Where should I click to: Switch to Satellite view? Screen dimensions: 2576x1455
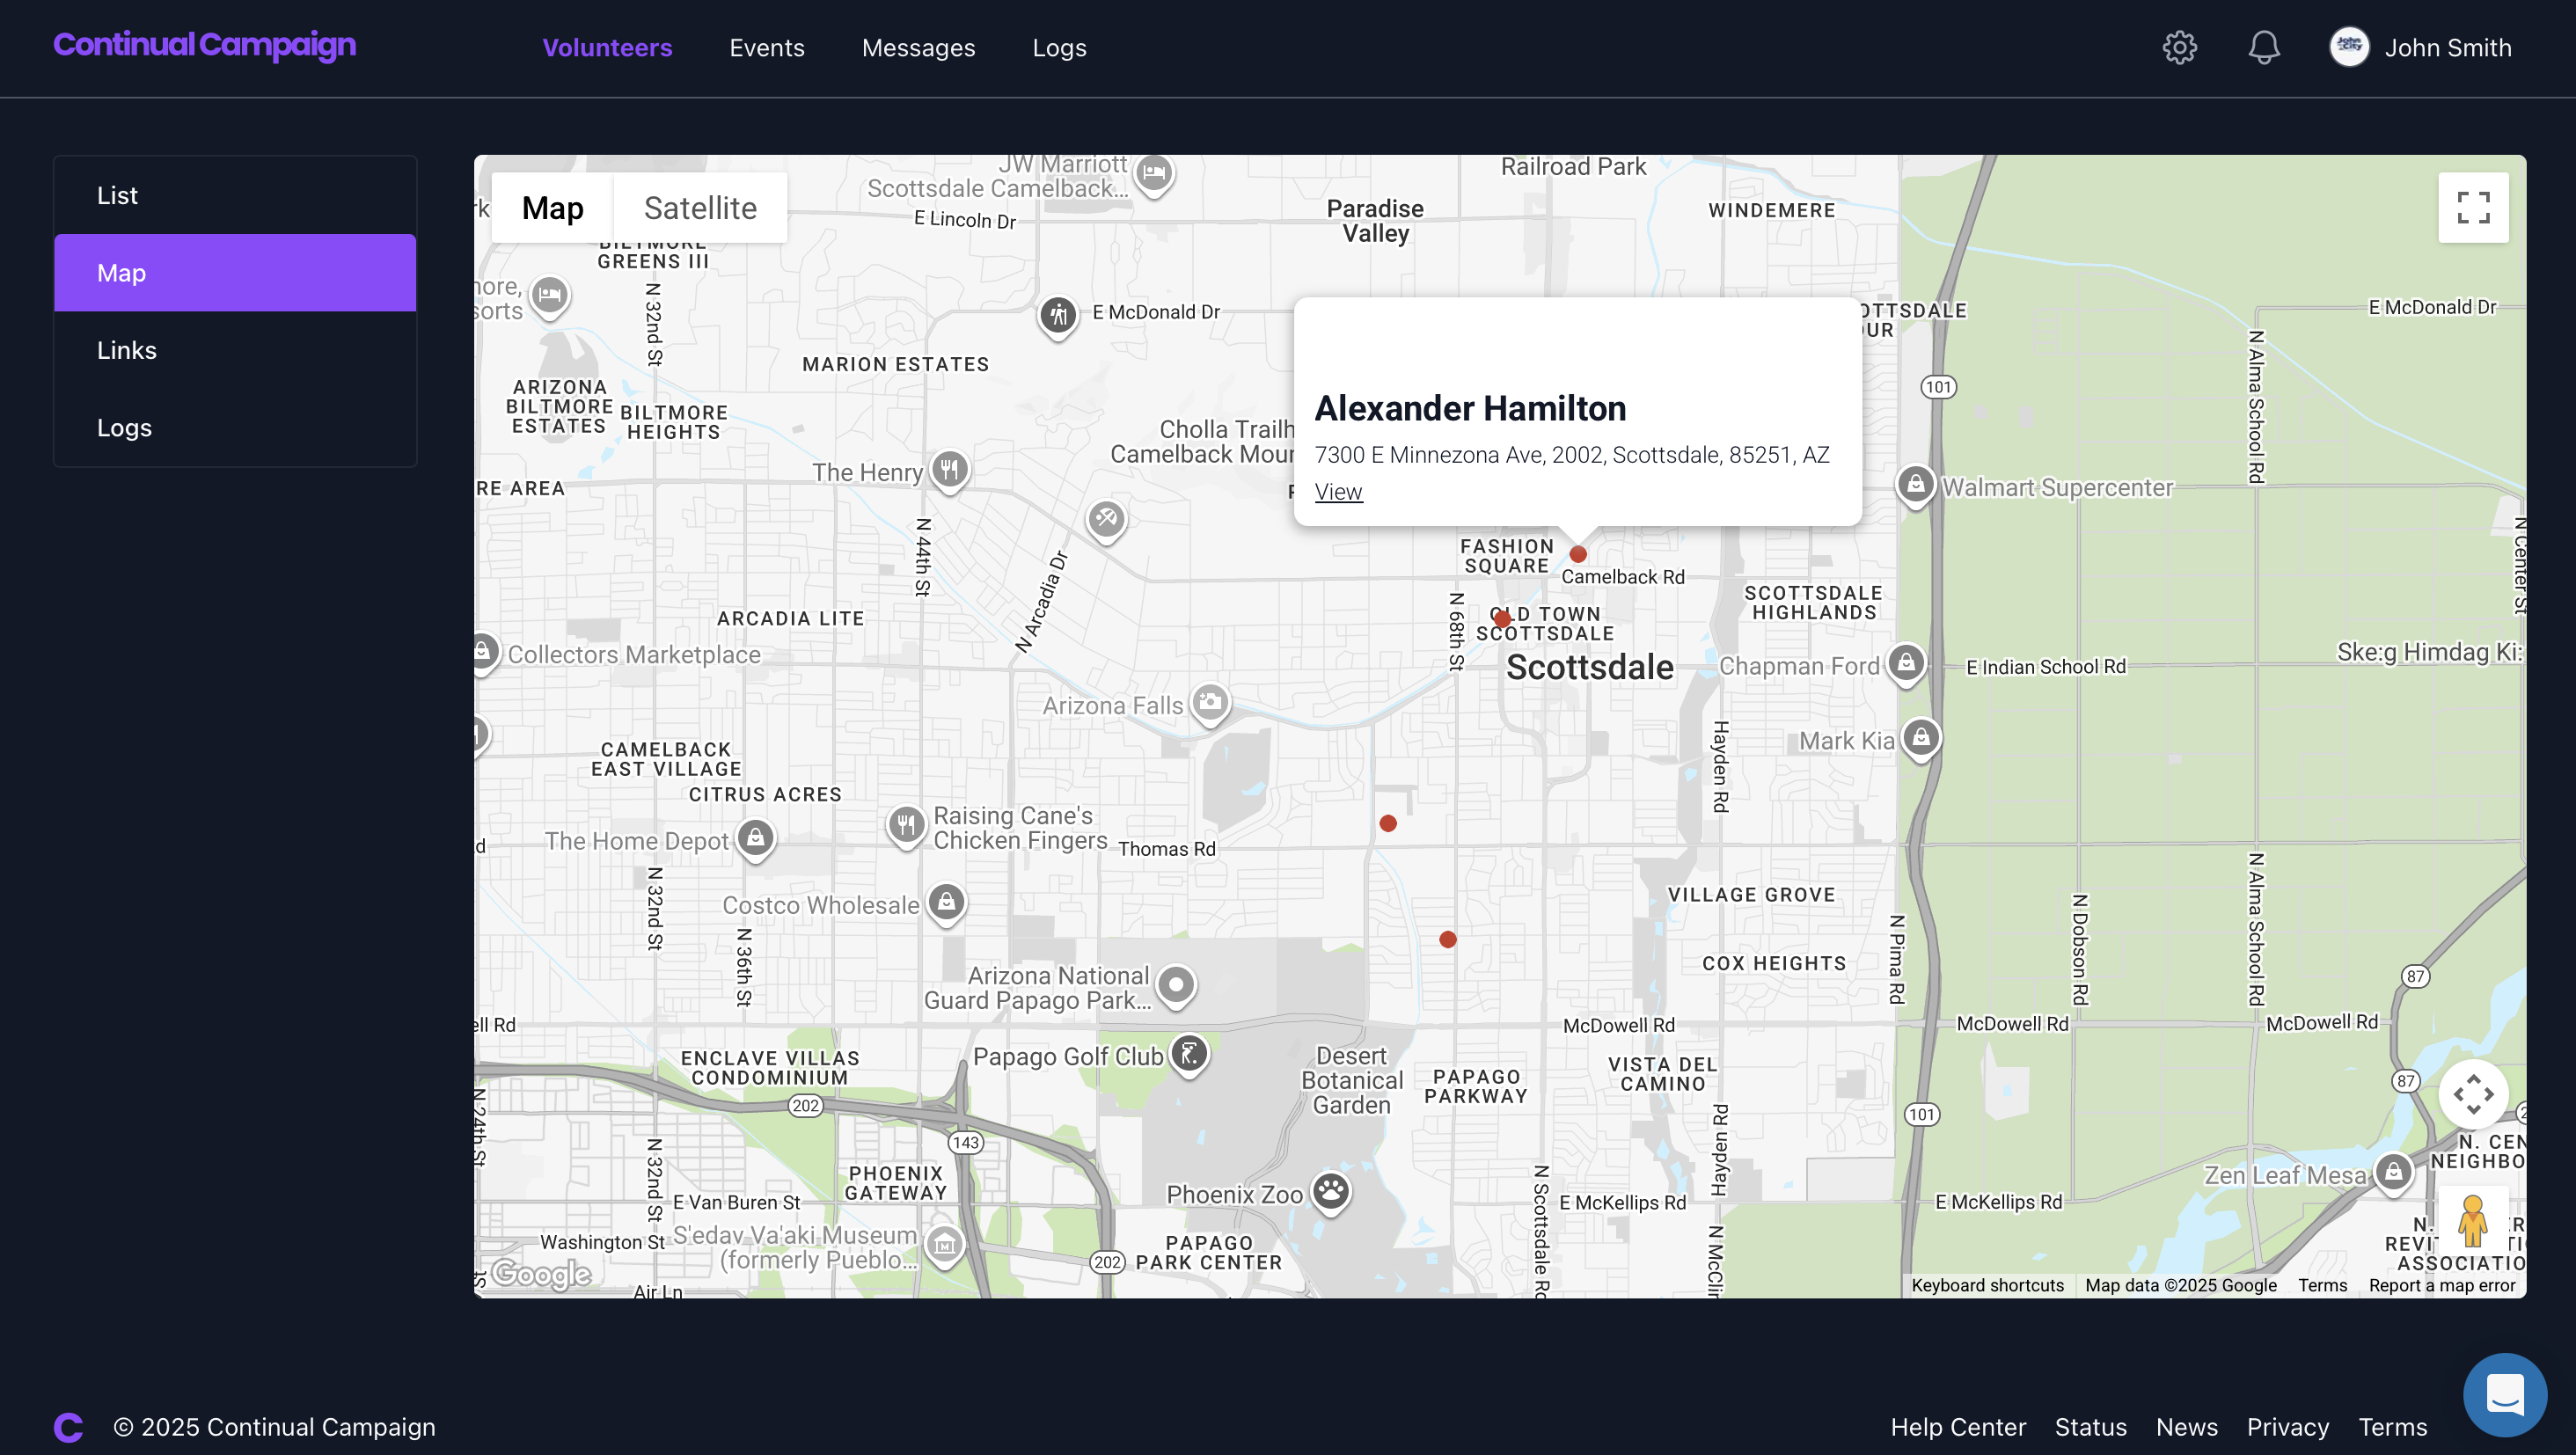tap(700, 207)
